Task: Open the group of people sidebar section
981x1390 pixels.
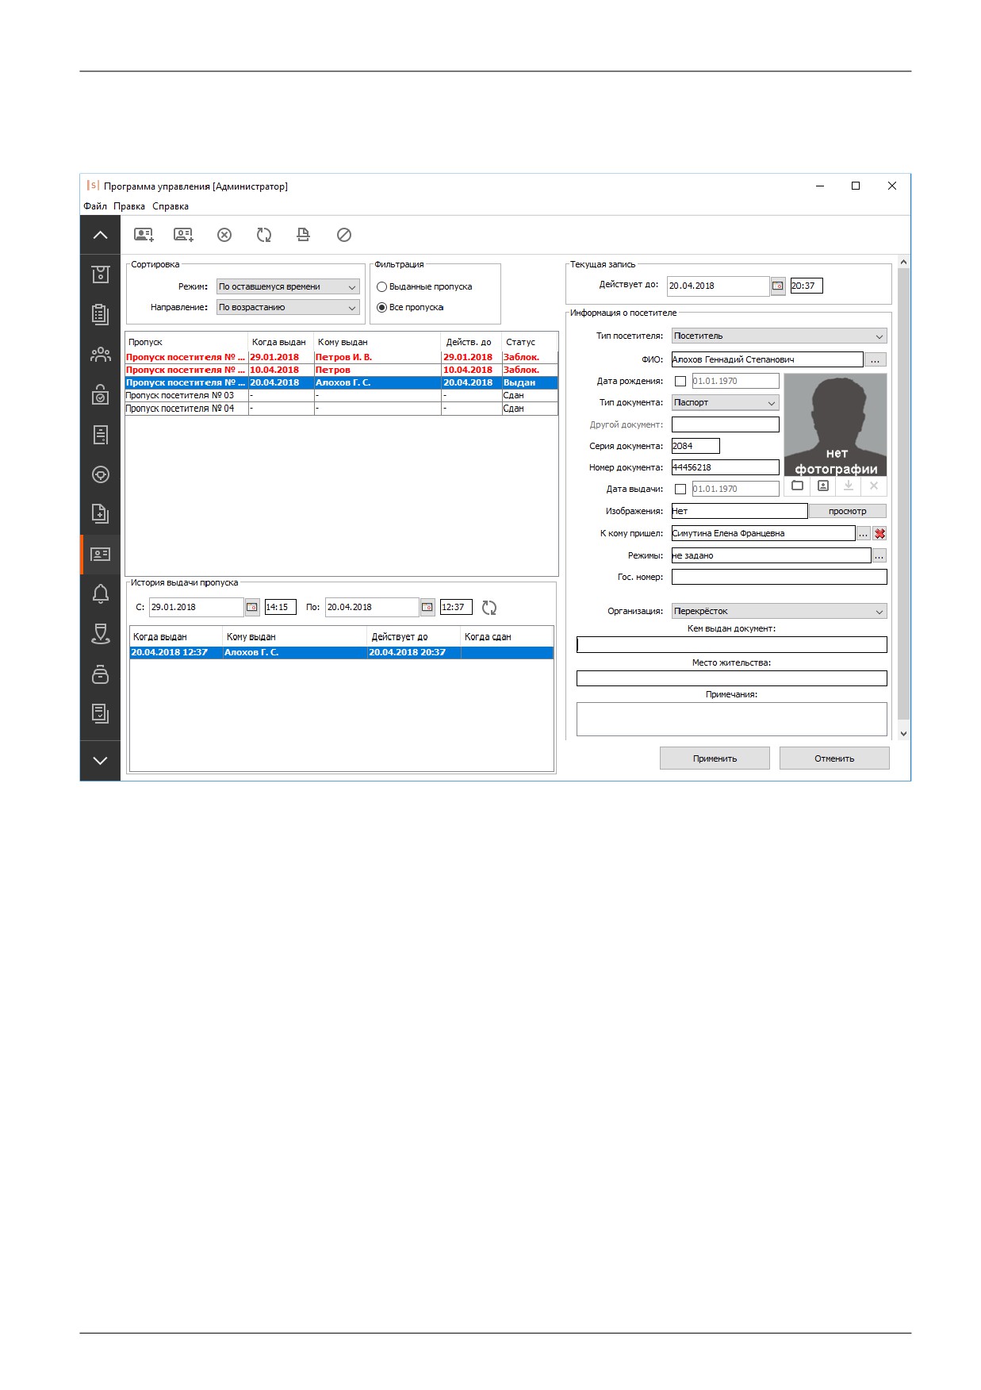Action: point(100,355)
